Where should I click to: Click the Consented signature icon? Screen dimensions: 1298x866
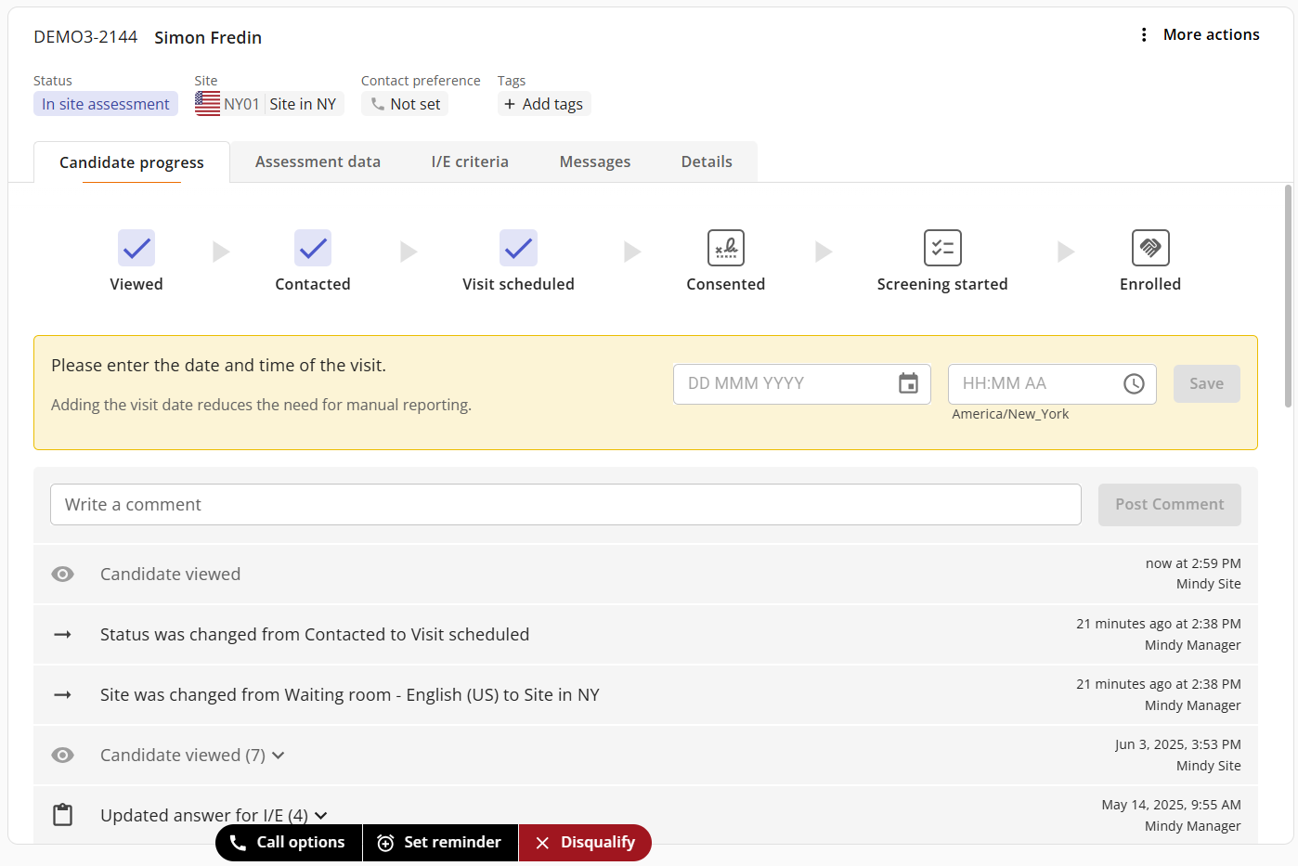pyautogui.click(x=726, y=248)
